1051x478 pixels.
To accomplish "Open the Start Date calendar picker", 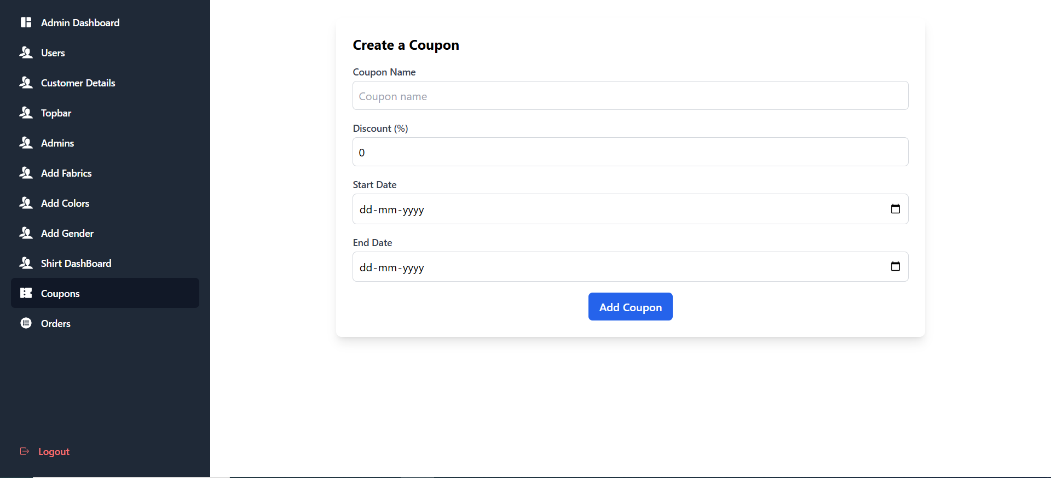I will coord(895,209).
